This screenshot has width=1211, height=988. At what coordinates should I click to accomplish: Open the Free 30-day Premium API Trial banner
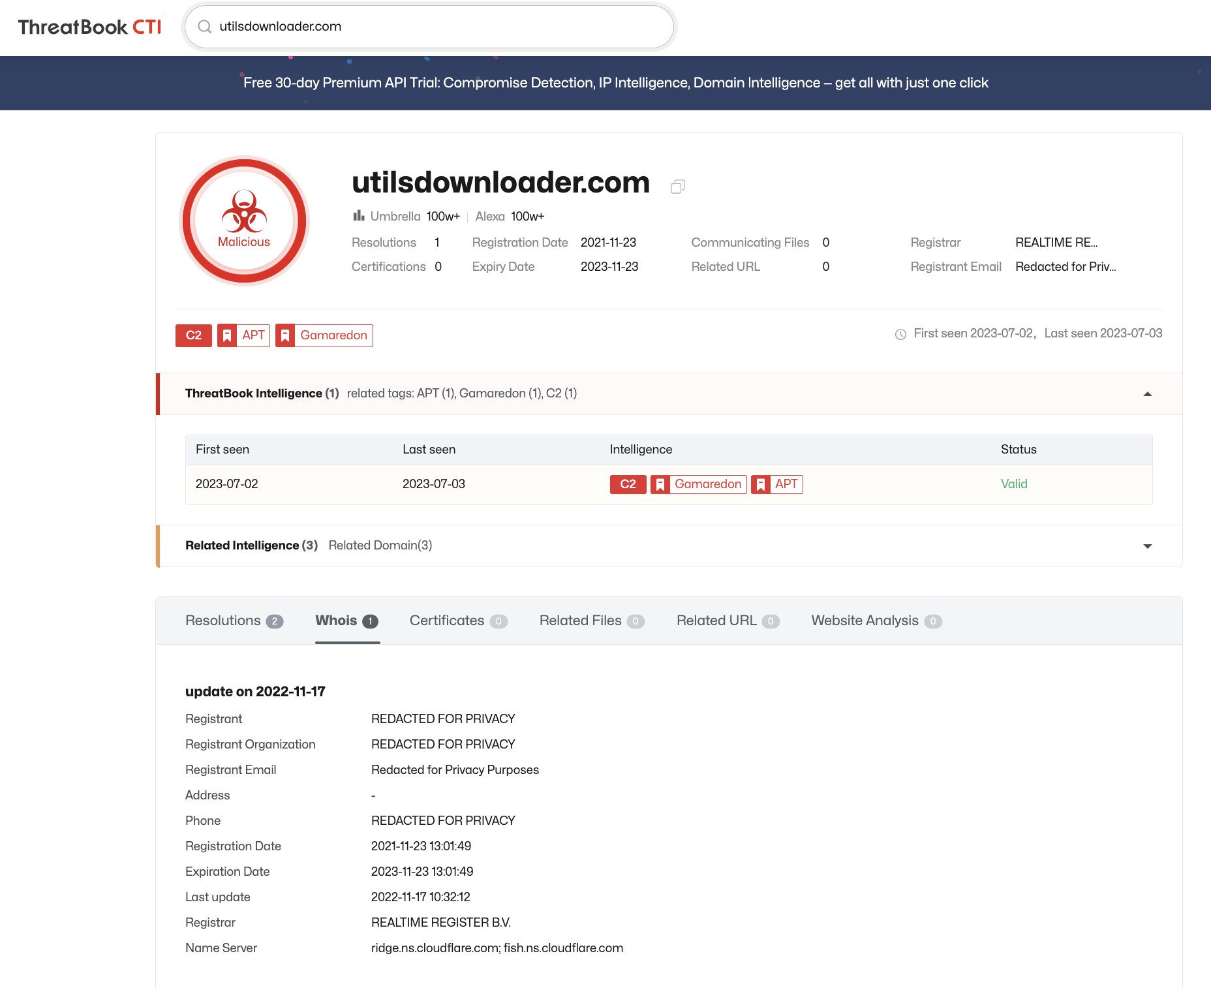pyautogui.click(x=616, y=83)
